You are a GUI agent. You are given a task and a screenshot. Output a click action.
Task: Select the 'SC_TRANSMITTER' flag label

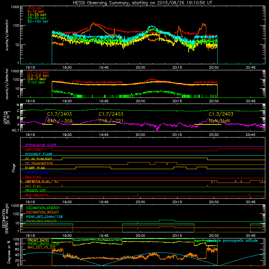point(39,163)
